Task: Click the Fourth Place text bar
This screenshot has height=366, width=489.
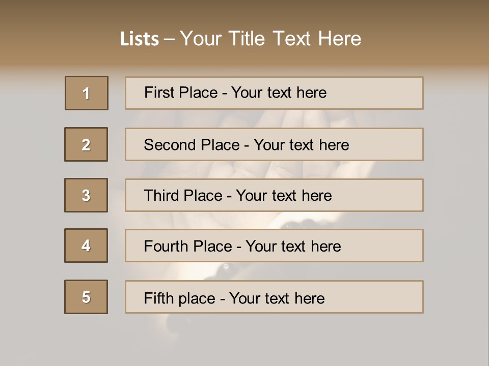Action: 274,246
